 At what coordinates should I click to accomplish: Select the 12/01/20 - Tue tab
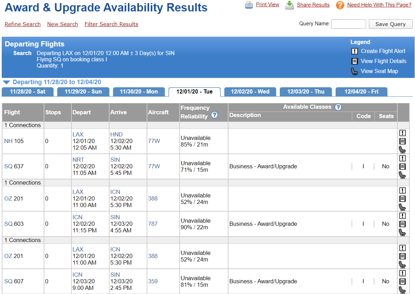click(x=194, y=92)
